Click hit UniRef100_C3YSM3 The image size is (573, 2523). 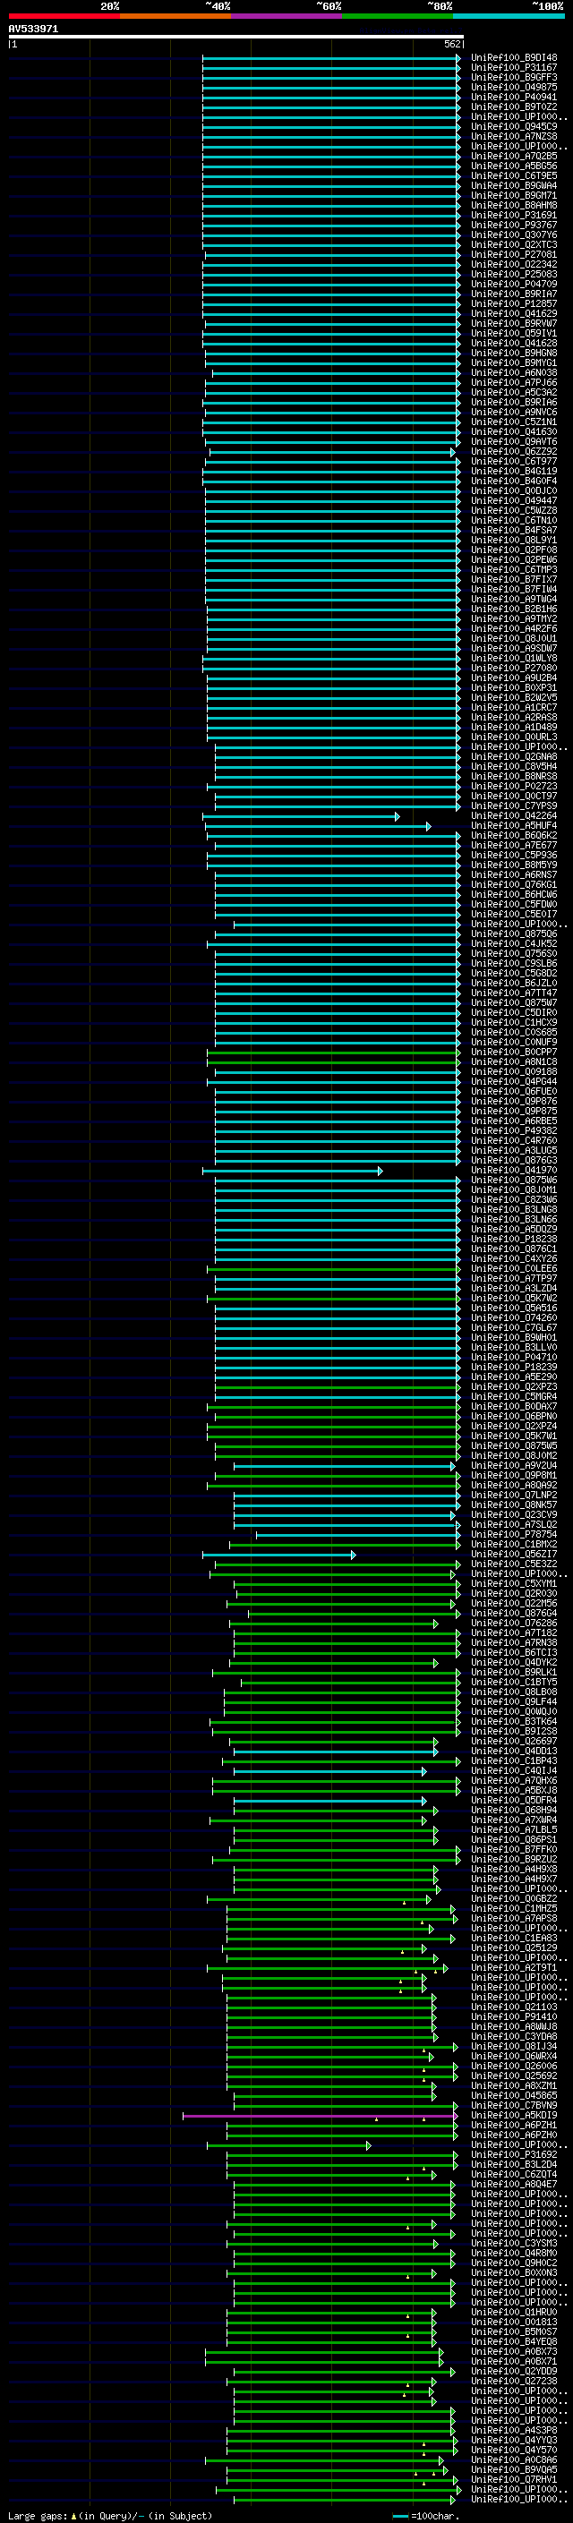pyautogui.click(x=514, y=2244)
